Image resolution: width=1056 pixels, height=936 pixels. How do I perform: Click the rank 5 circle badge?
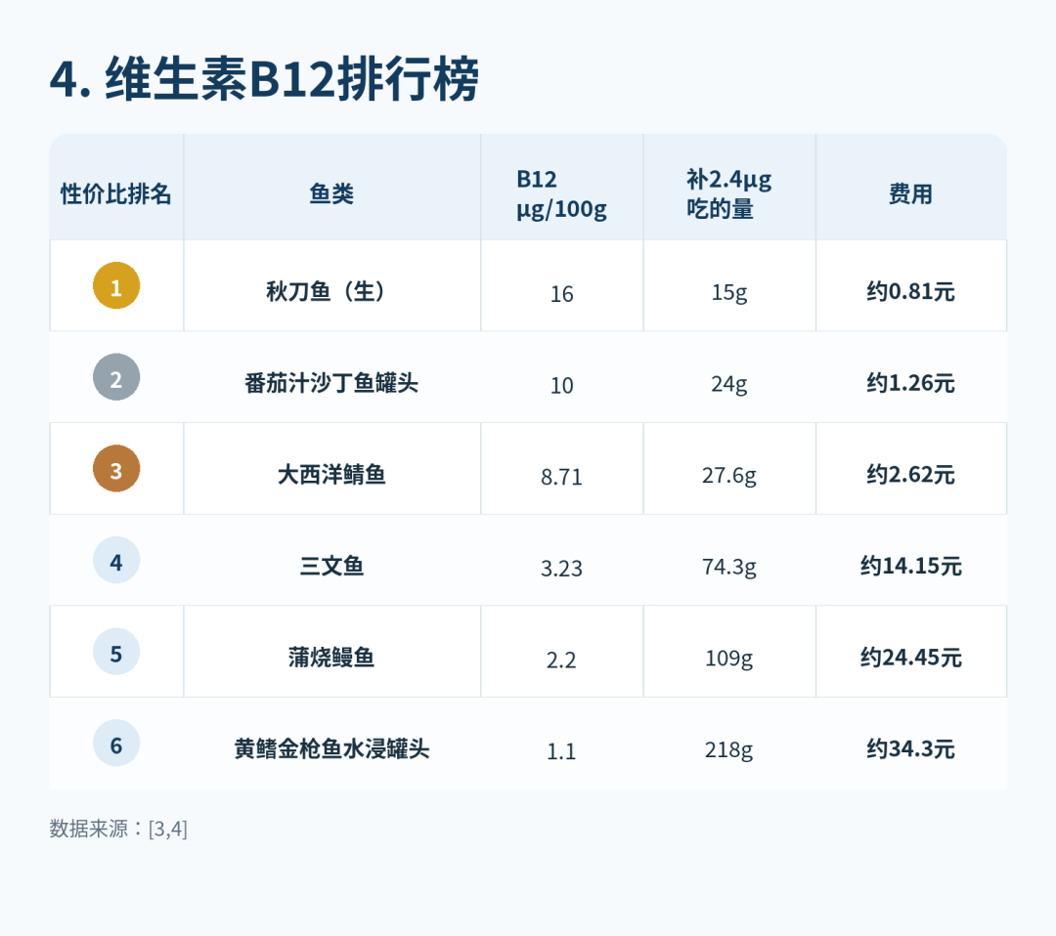[x=116, y=652]
